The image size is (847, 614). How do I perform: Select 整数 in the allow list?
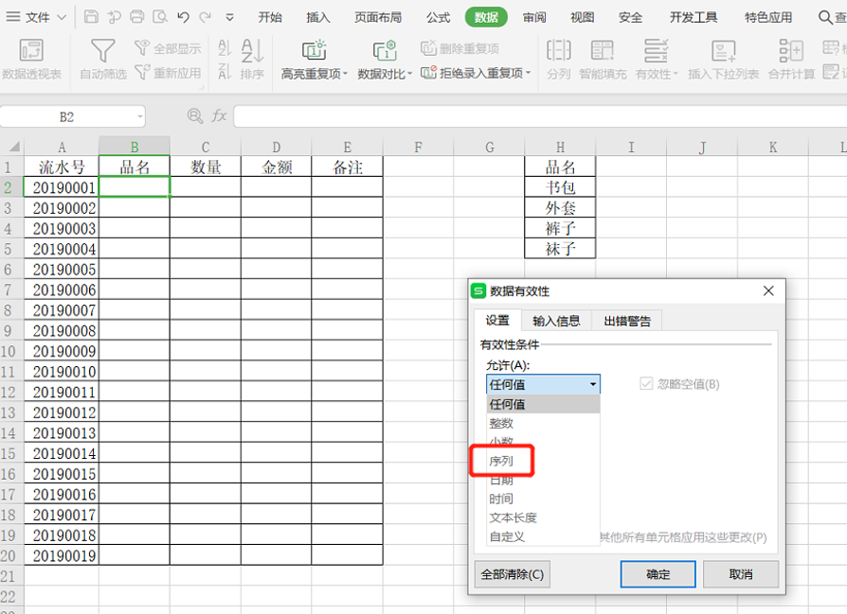tap(543, 423)
